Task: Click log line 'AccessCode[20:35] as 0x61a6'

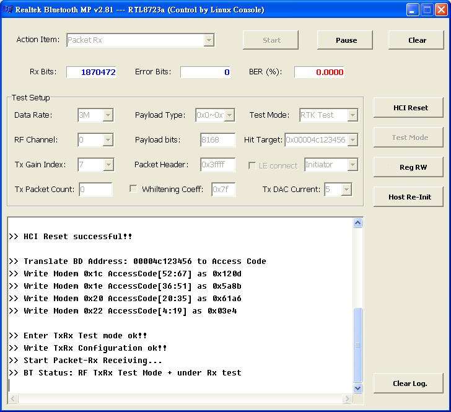Action: [125, 299]
